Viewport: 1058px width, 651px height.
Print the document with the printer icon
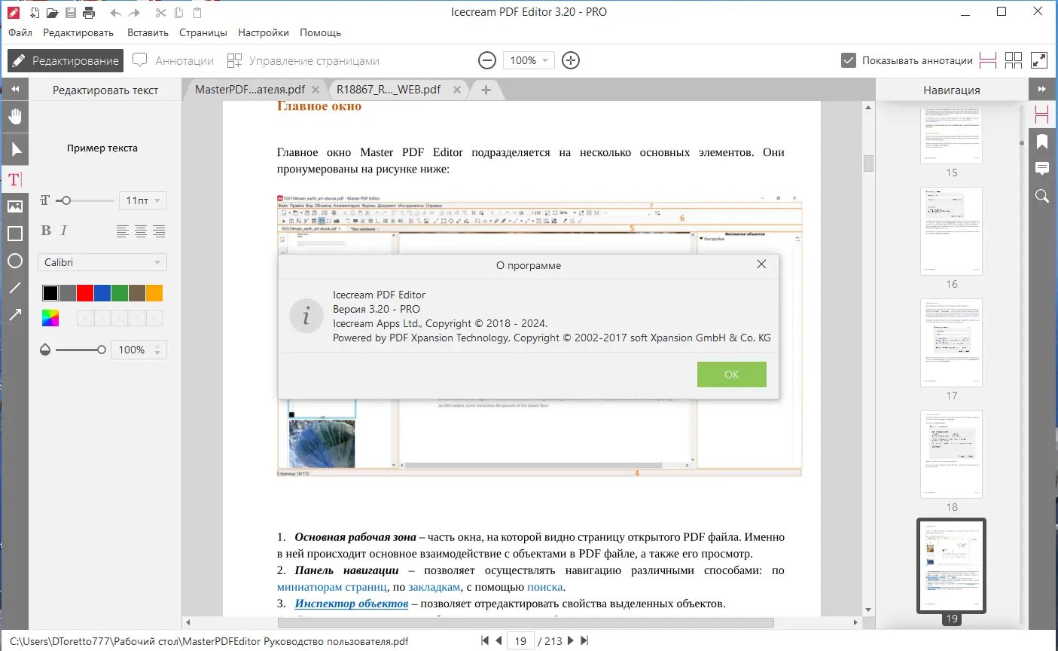coord(89,13)
